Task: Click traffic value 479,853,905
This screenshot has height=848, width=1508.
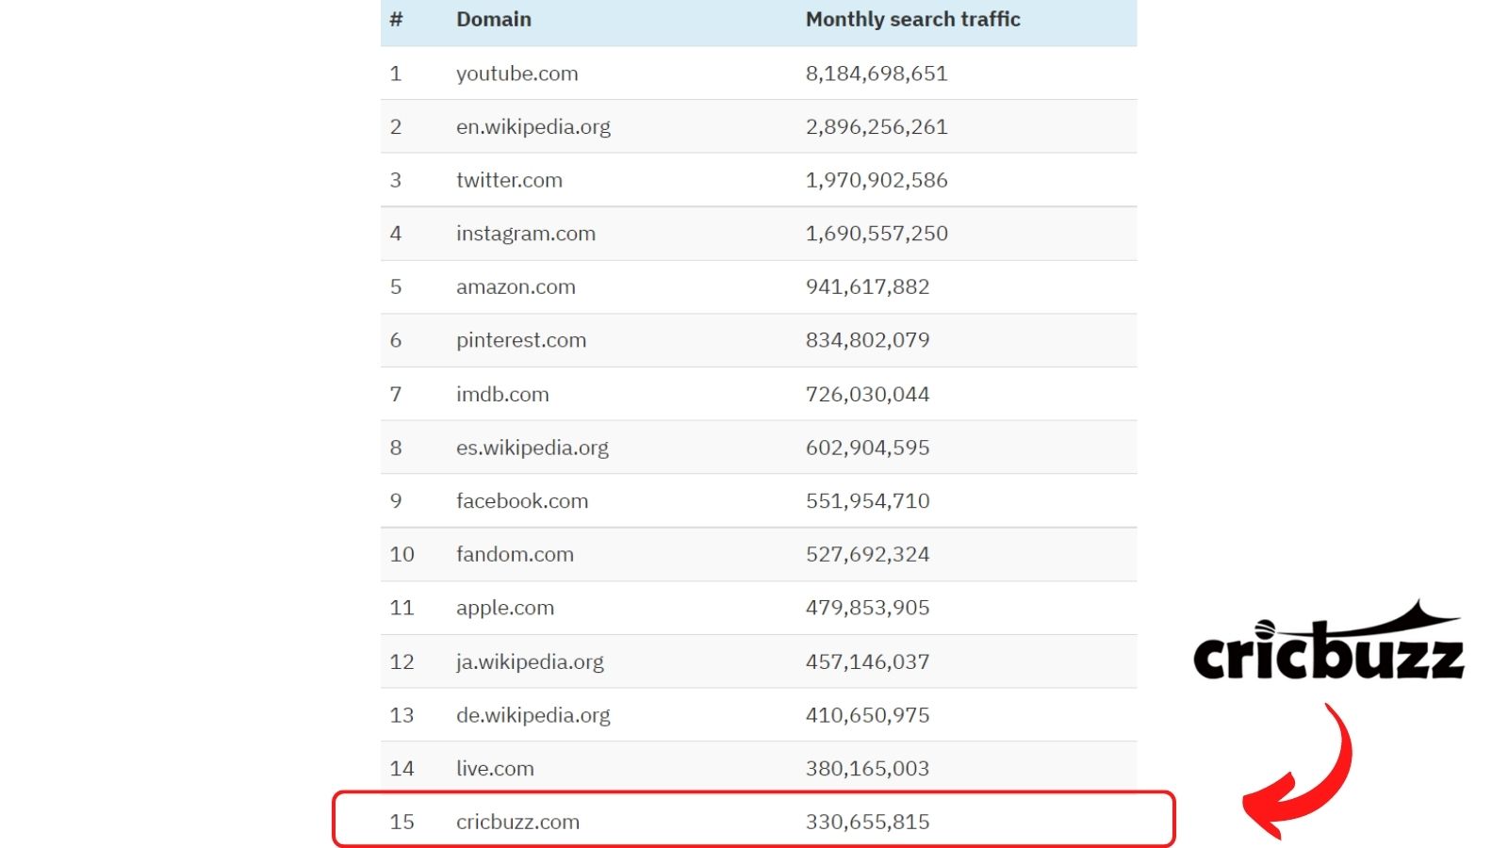Action: (867, 608)
